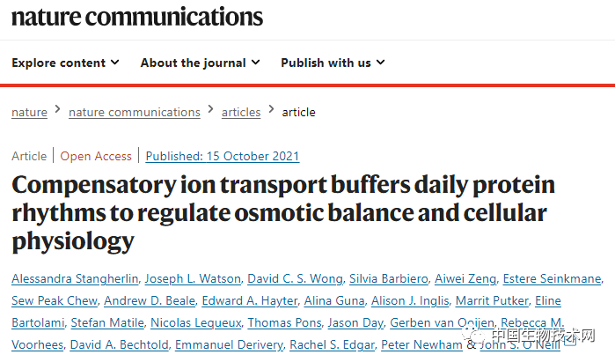Image resolution: width=615 pixels, height=362 pixels.
Task: Expand the Explore content menu
Action: [65, 63]
